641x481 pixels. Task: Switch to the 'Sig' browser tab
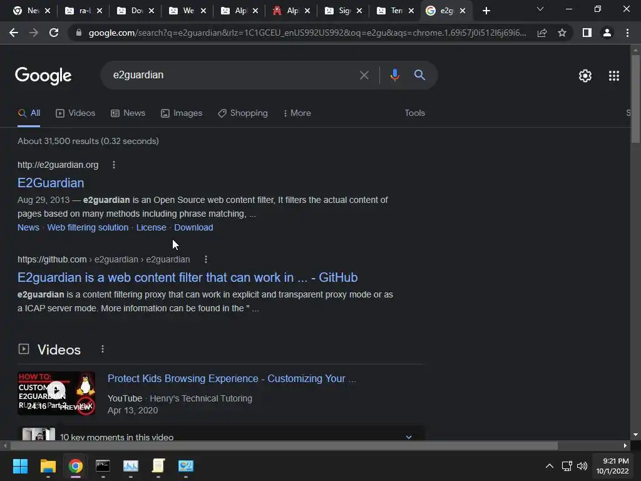point(344,11)
